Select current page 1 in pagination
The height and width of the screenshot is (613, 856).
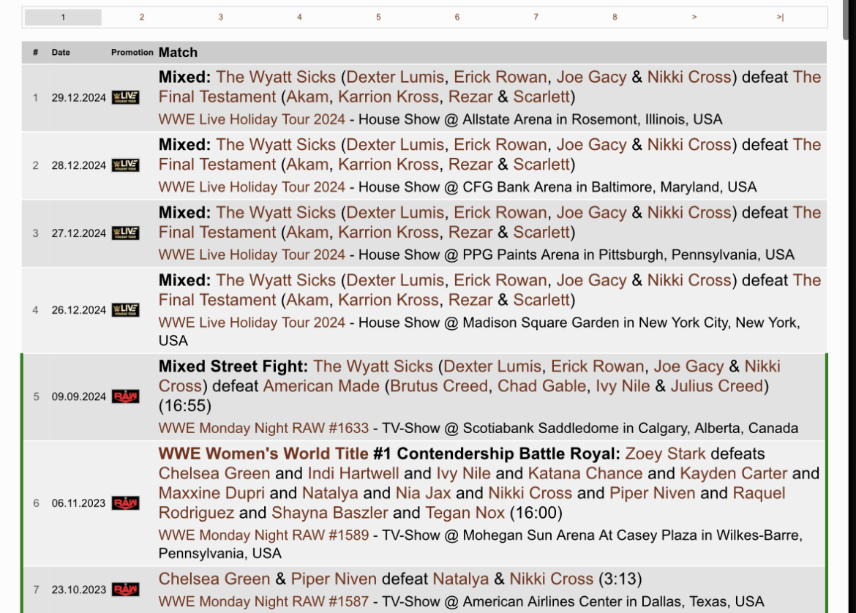pyautogui.click(x=64, y=17)
